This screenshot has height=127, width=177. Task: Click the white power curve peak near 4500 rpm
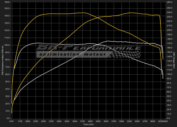point(108,41)
